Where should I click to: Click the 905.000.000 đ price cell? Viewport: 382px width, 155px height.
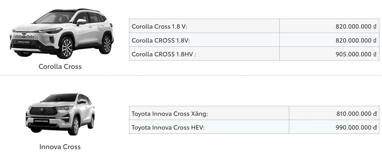click(356, 54)
